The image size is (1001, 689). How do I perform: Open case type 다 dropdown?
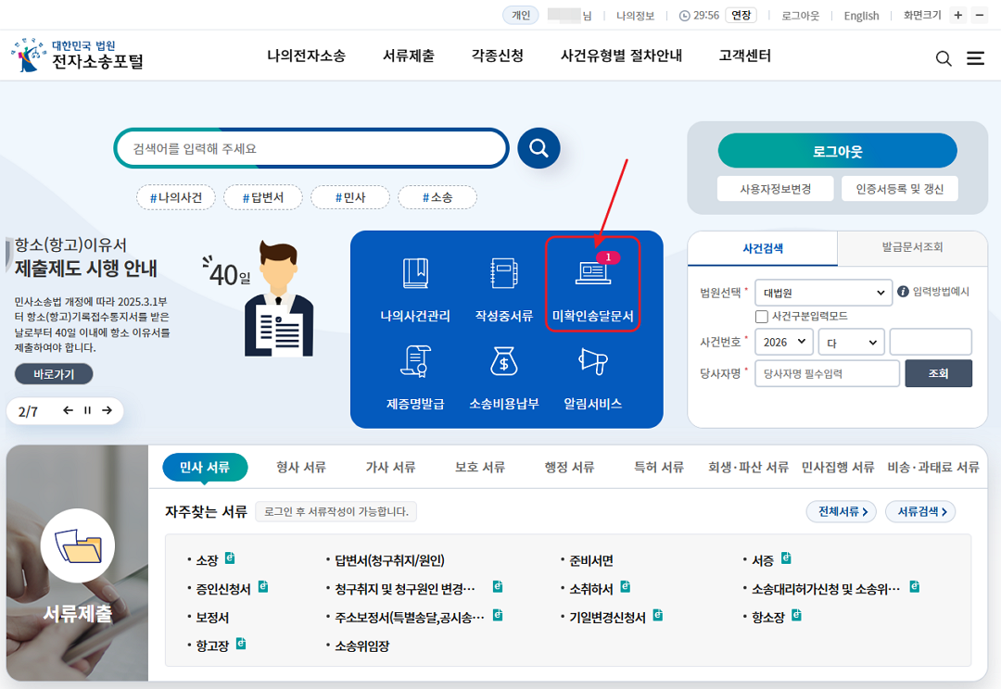852,343
